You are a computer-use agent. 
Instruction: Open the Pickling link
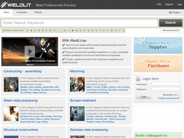click(122, 116)
